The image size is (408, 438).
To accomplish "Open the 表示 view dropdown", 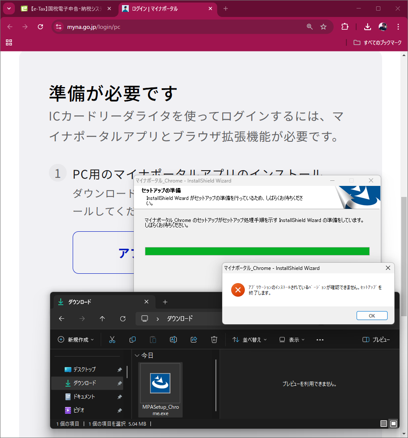I will (x=292, y=340).
